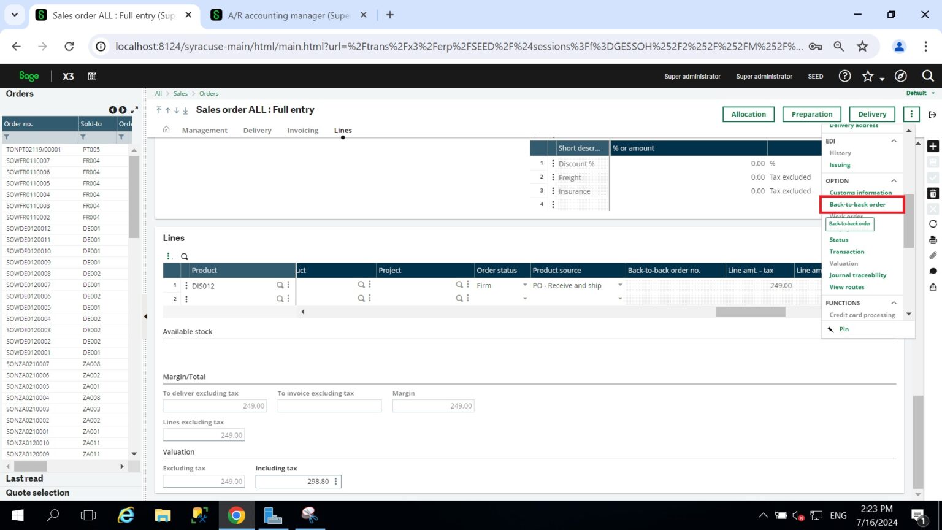942x530 pixels.
Task: Collapse the FUNCTIONS menu section
Action: tap(894, 303)
